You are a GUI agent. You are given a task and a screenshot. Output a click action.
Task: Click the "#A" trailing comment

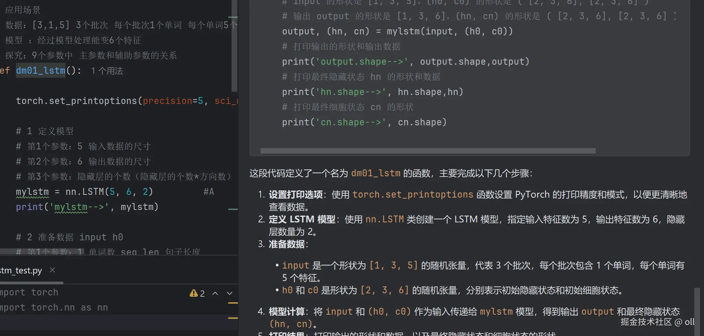209,192
